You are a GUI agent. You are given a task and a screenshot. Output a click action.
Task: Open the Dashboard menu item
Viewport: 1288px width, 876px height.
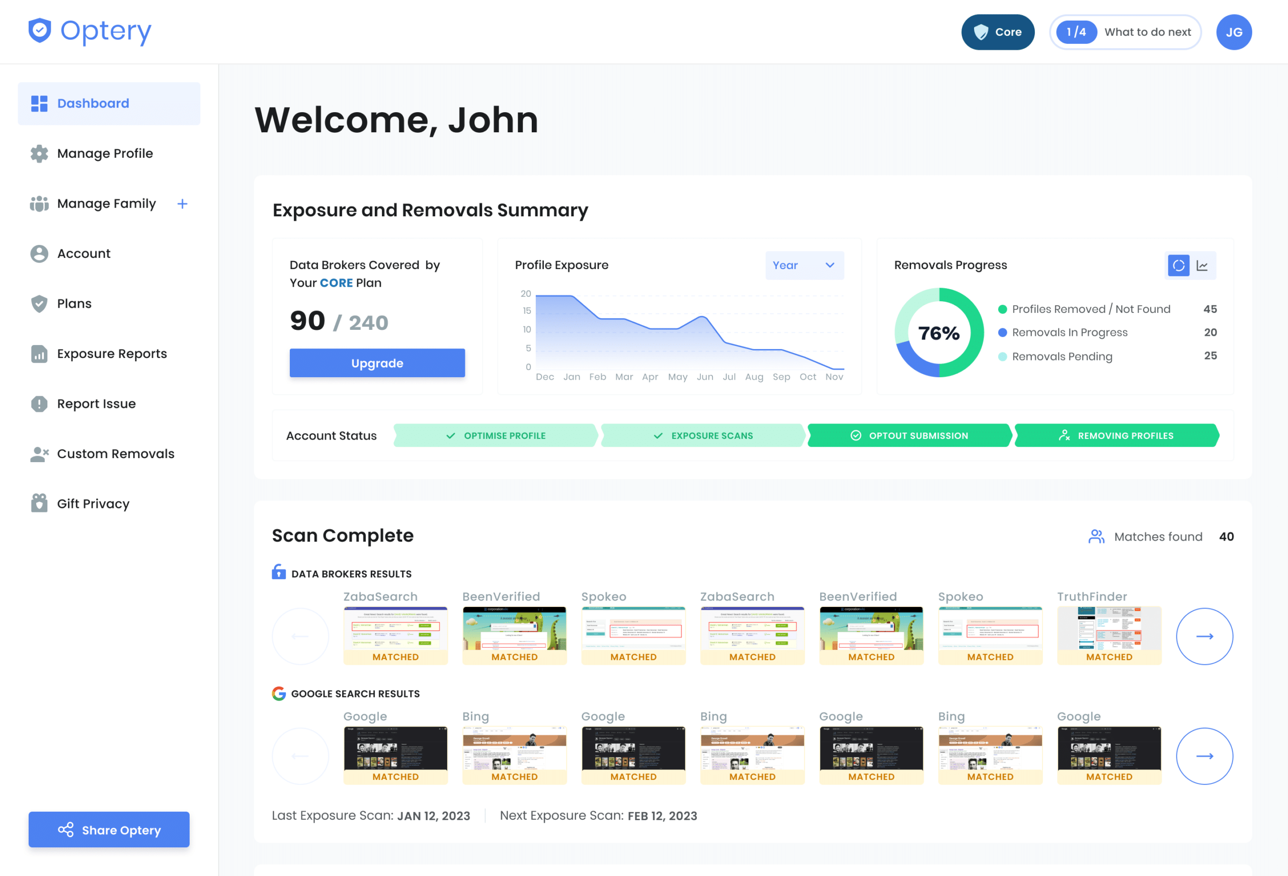(109, 104)
